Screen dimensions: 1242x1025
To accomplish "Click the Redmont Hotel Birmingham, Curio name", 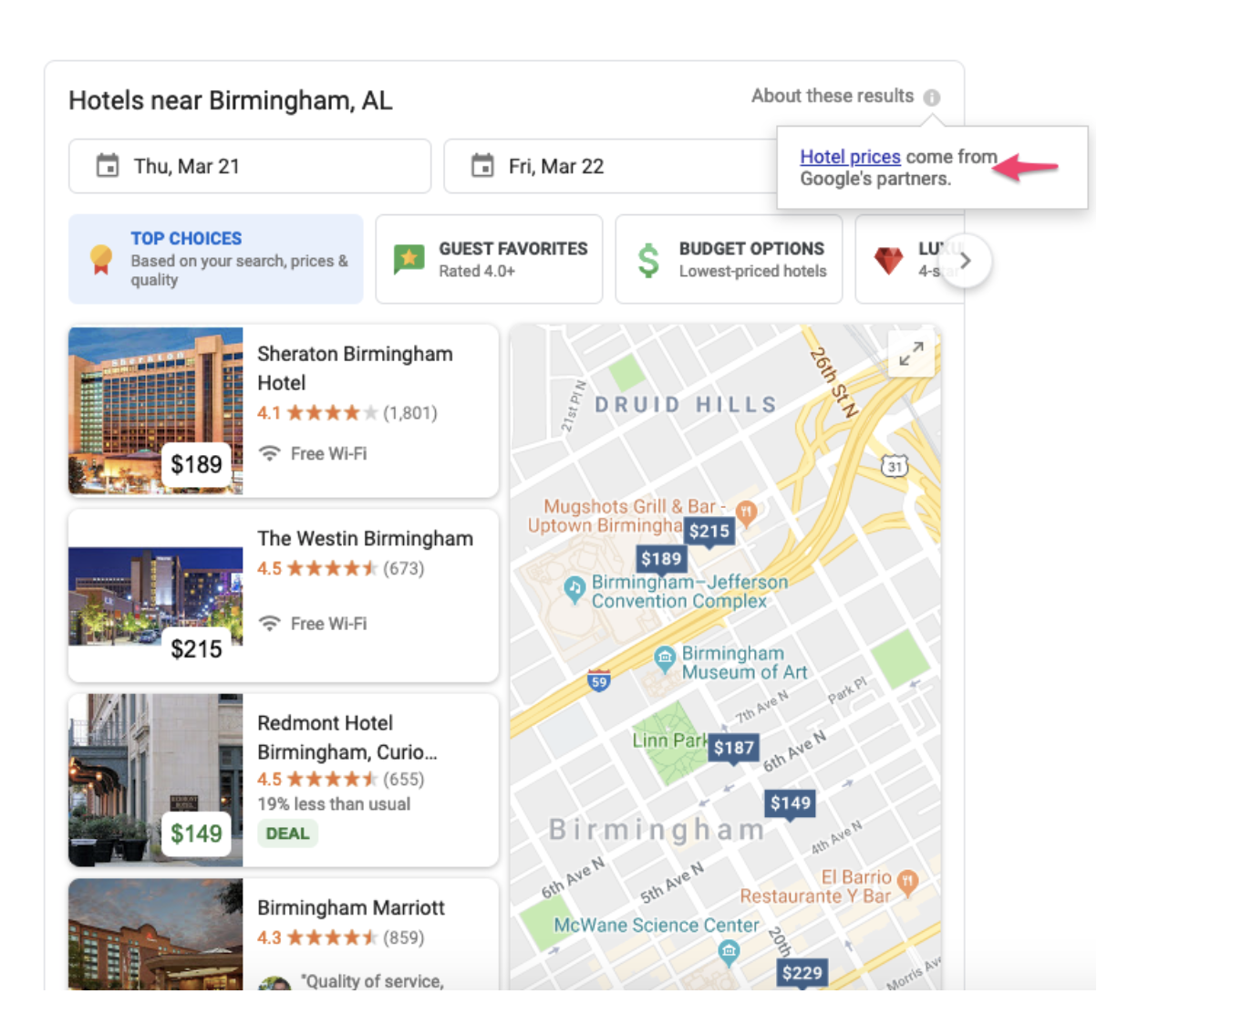I will pyautogui.click(x=347, y=738).
